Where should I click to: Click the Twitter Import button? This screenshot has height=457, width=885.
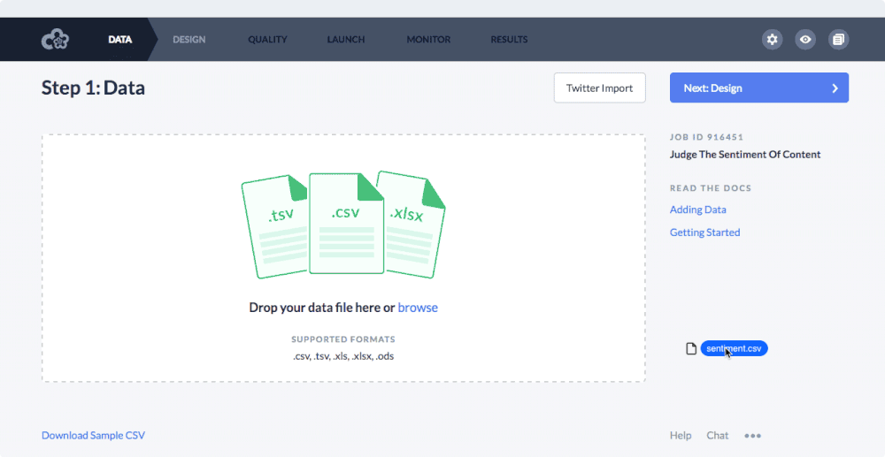599,88
